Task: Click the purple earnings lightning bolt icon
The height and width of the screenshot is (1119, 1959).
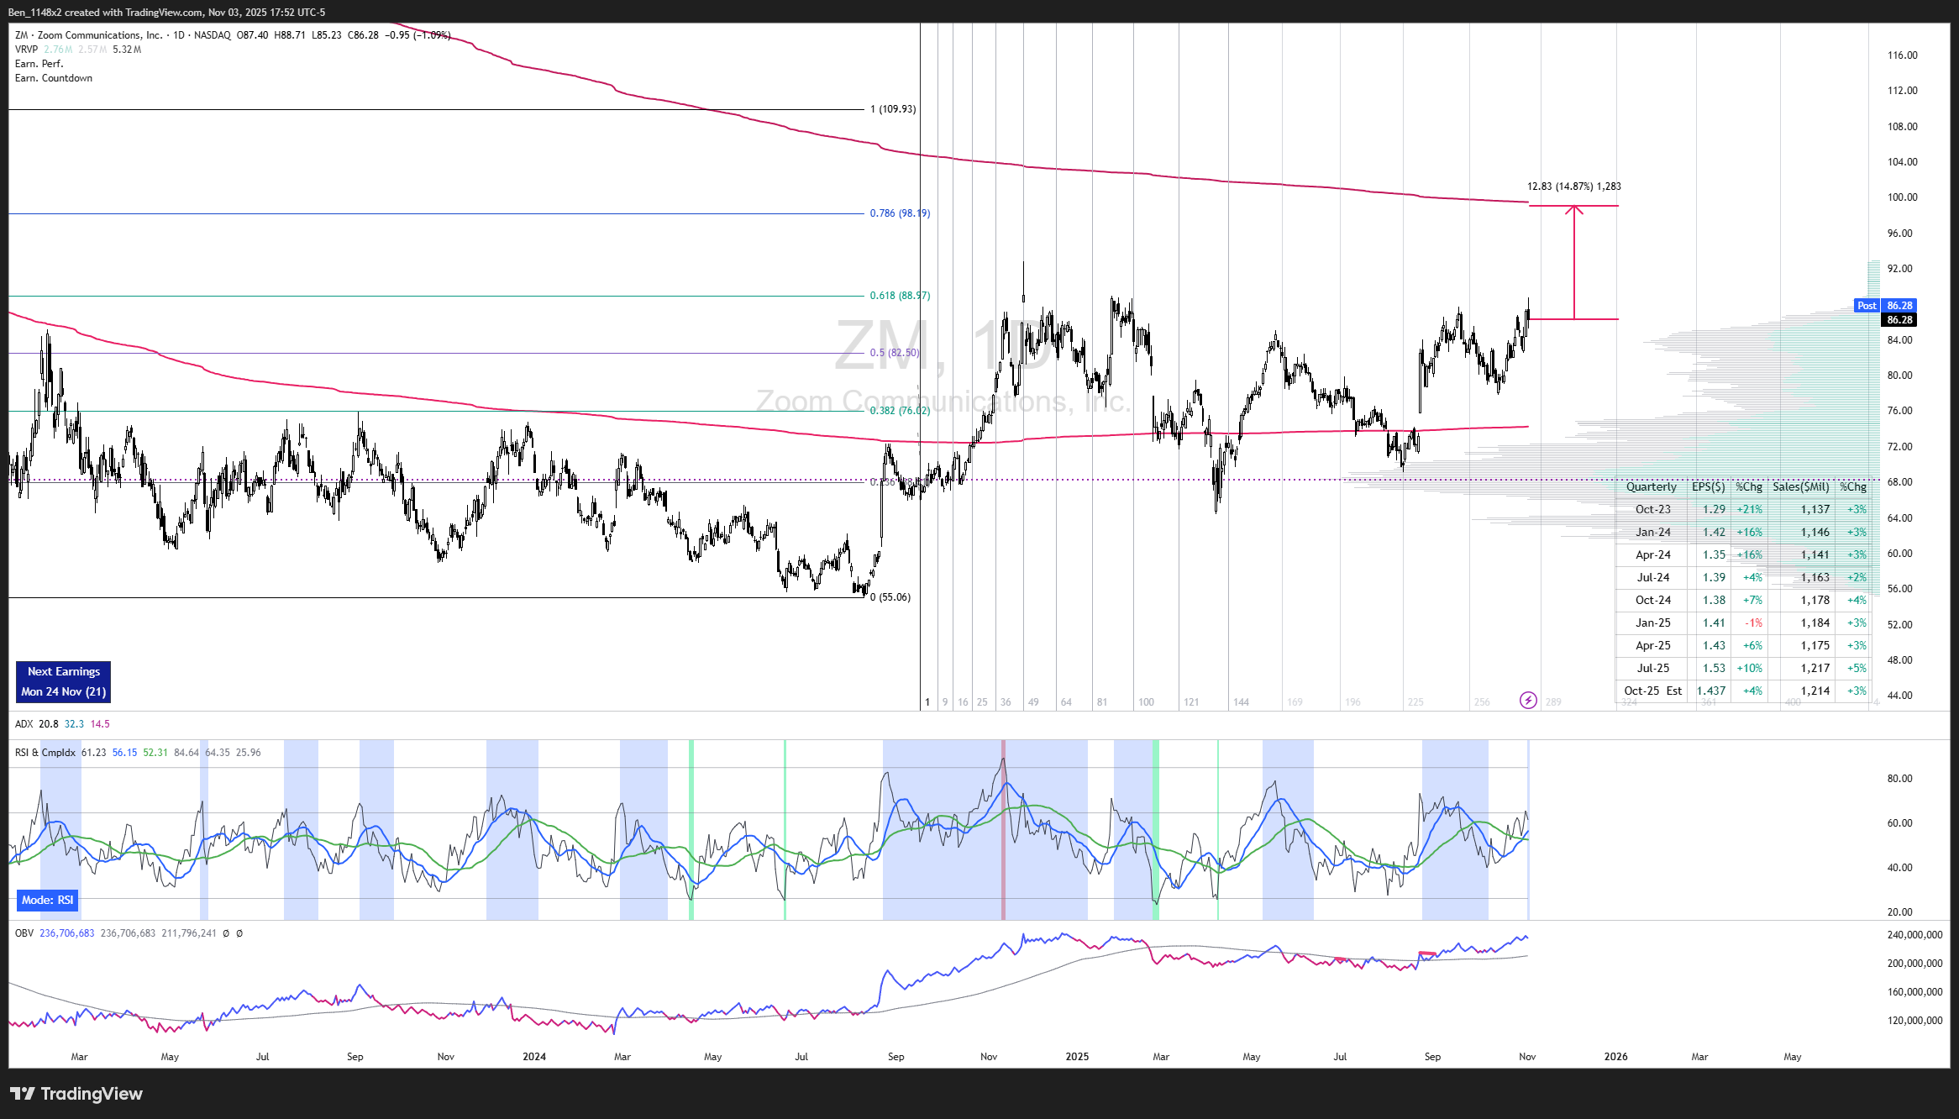Action: point(1528,700)
